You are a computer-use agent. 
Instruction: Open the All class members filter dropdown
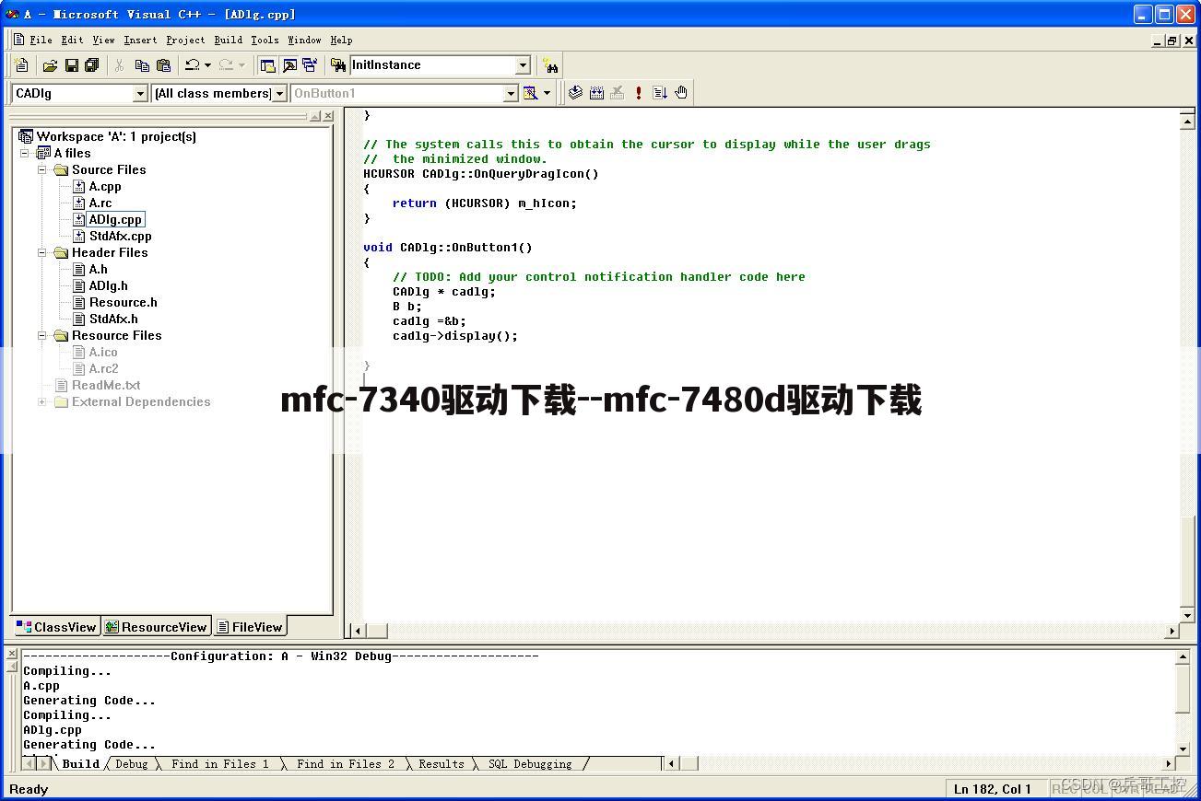[x=279, y=93]
